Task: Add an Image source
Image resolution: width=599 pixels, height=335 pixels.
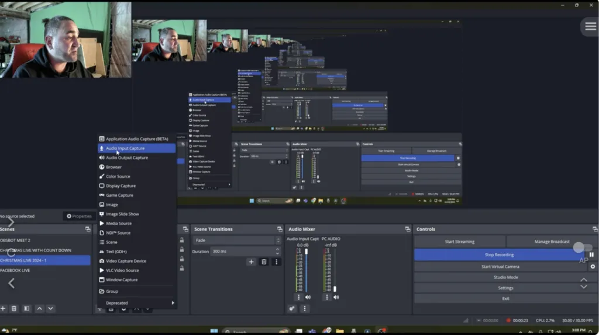Action: [136, 205]
